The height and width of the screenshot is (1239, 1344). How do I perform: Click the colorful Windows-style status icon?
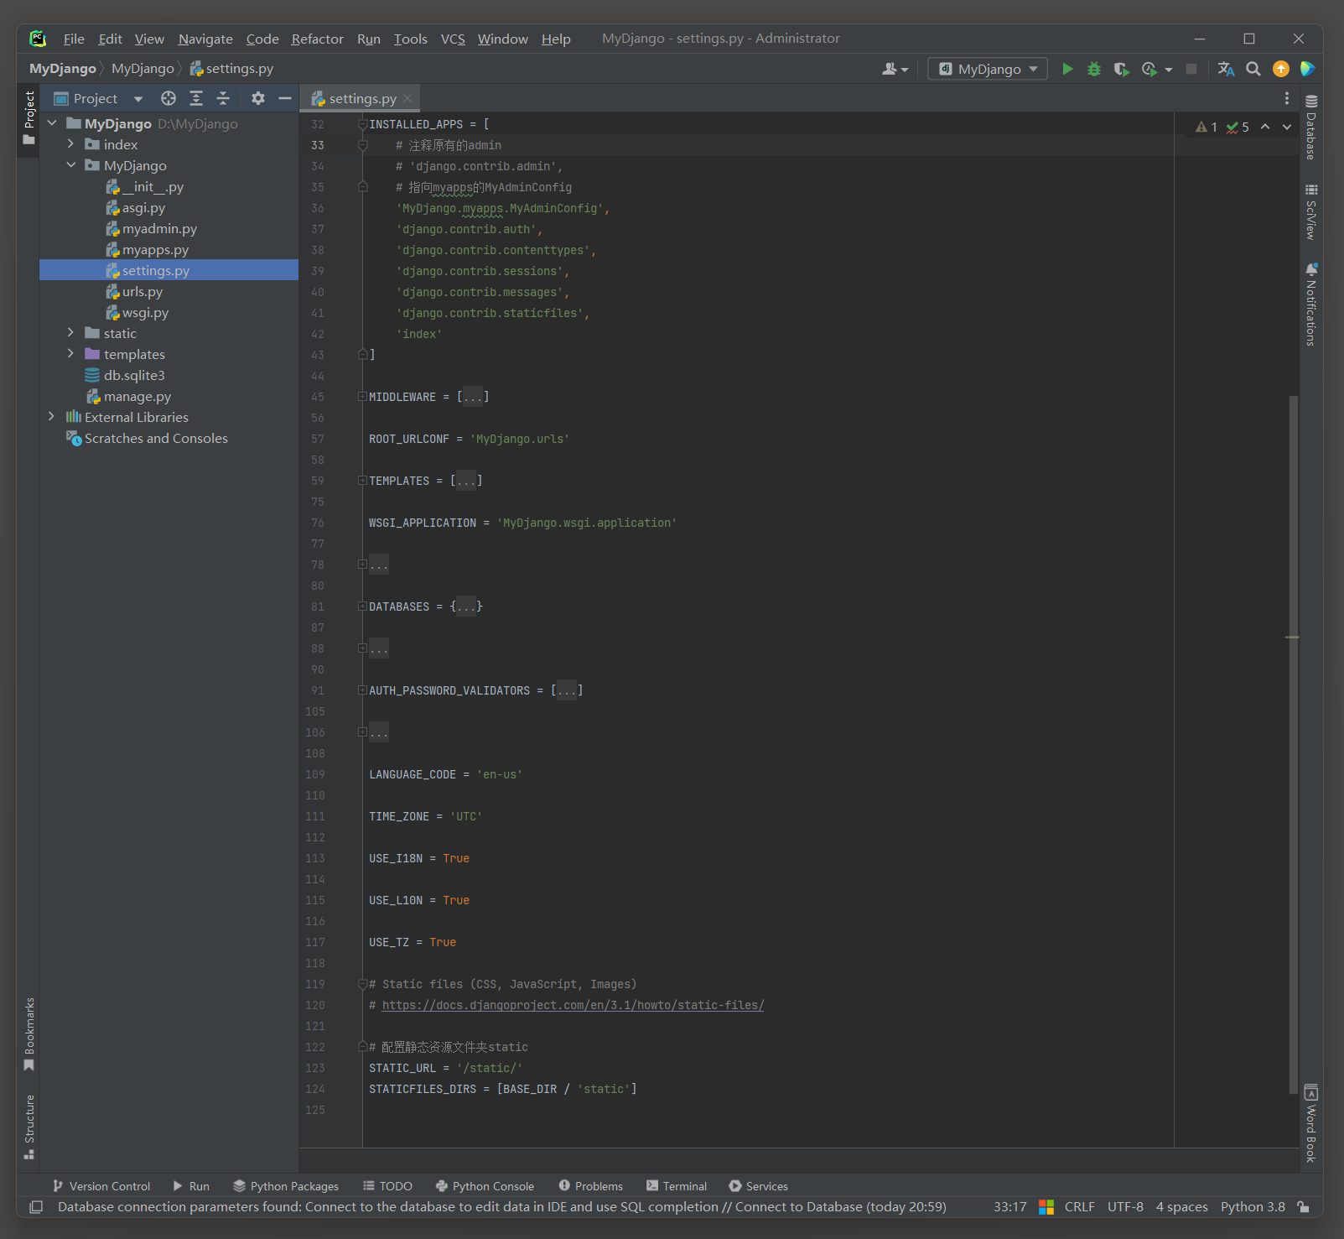pyautogui.click(x=1046, y=1207)
